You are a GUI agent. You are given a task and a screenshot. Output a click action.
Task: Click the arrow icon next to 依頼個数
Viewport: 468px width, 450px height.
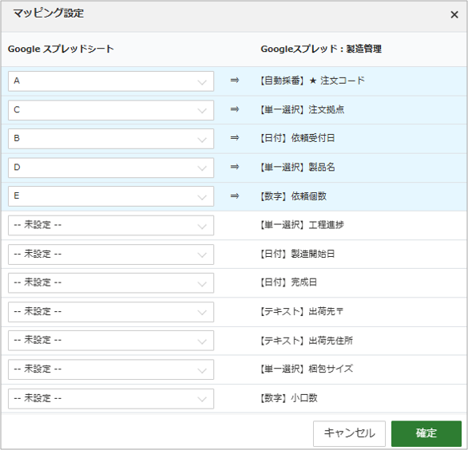click(235, 196)
